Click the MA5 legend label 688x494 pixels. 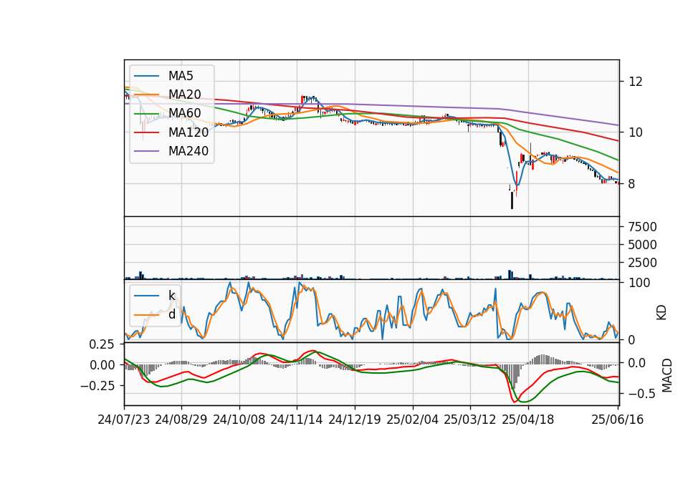pos(181,76)
